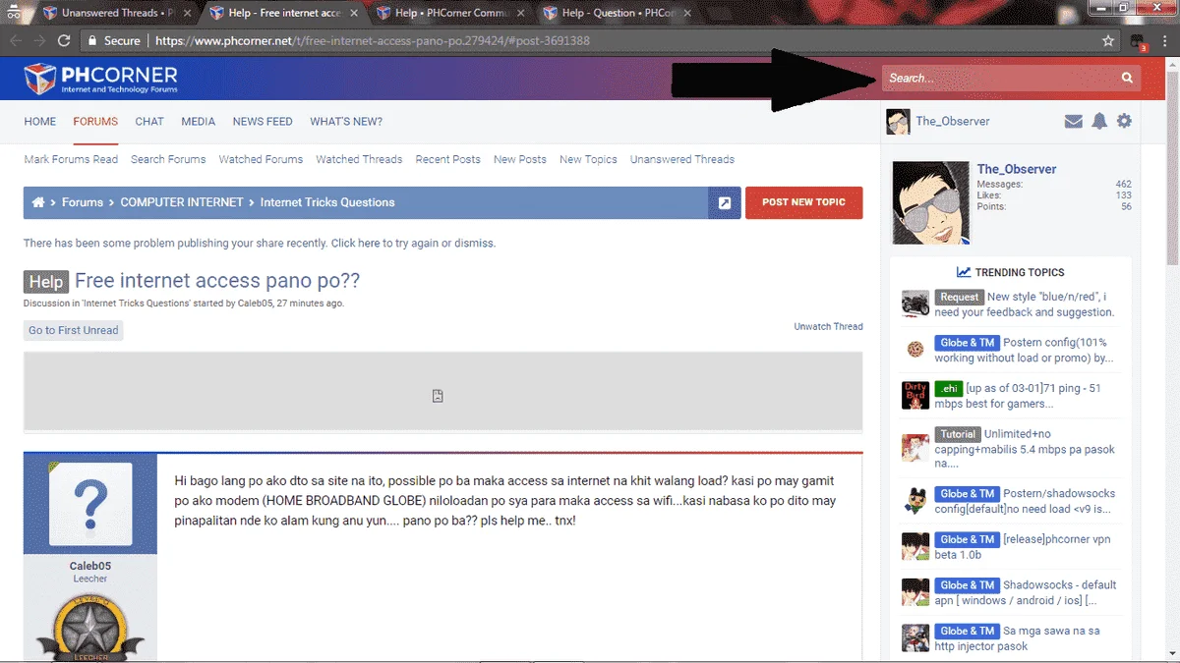The image size is (1180, 663).
Task: Click Unwatch Thread link
Action: pos(828,326)
